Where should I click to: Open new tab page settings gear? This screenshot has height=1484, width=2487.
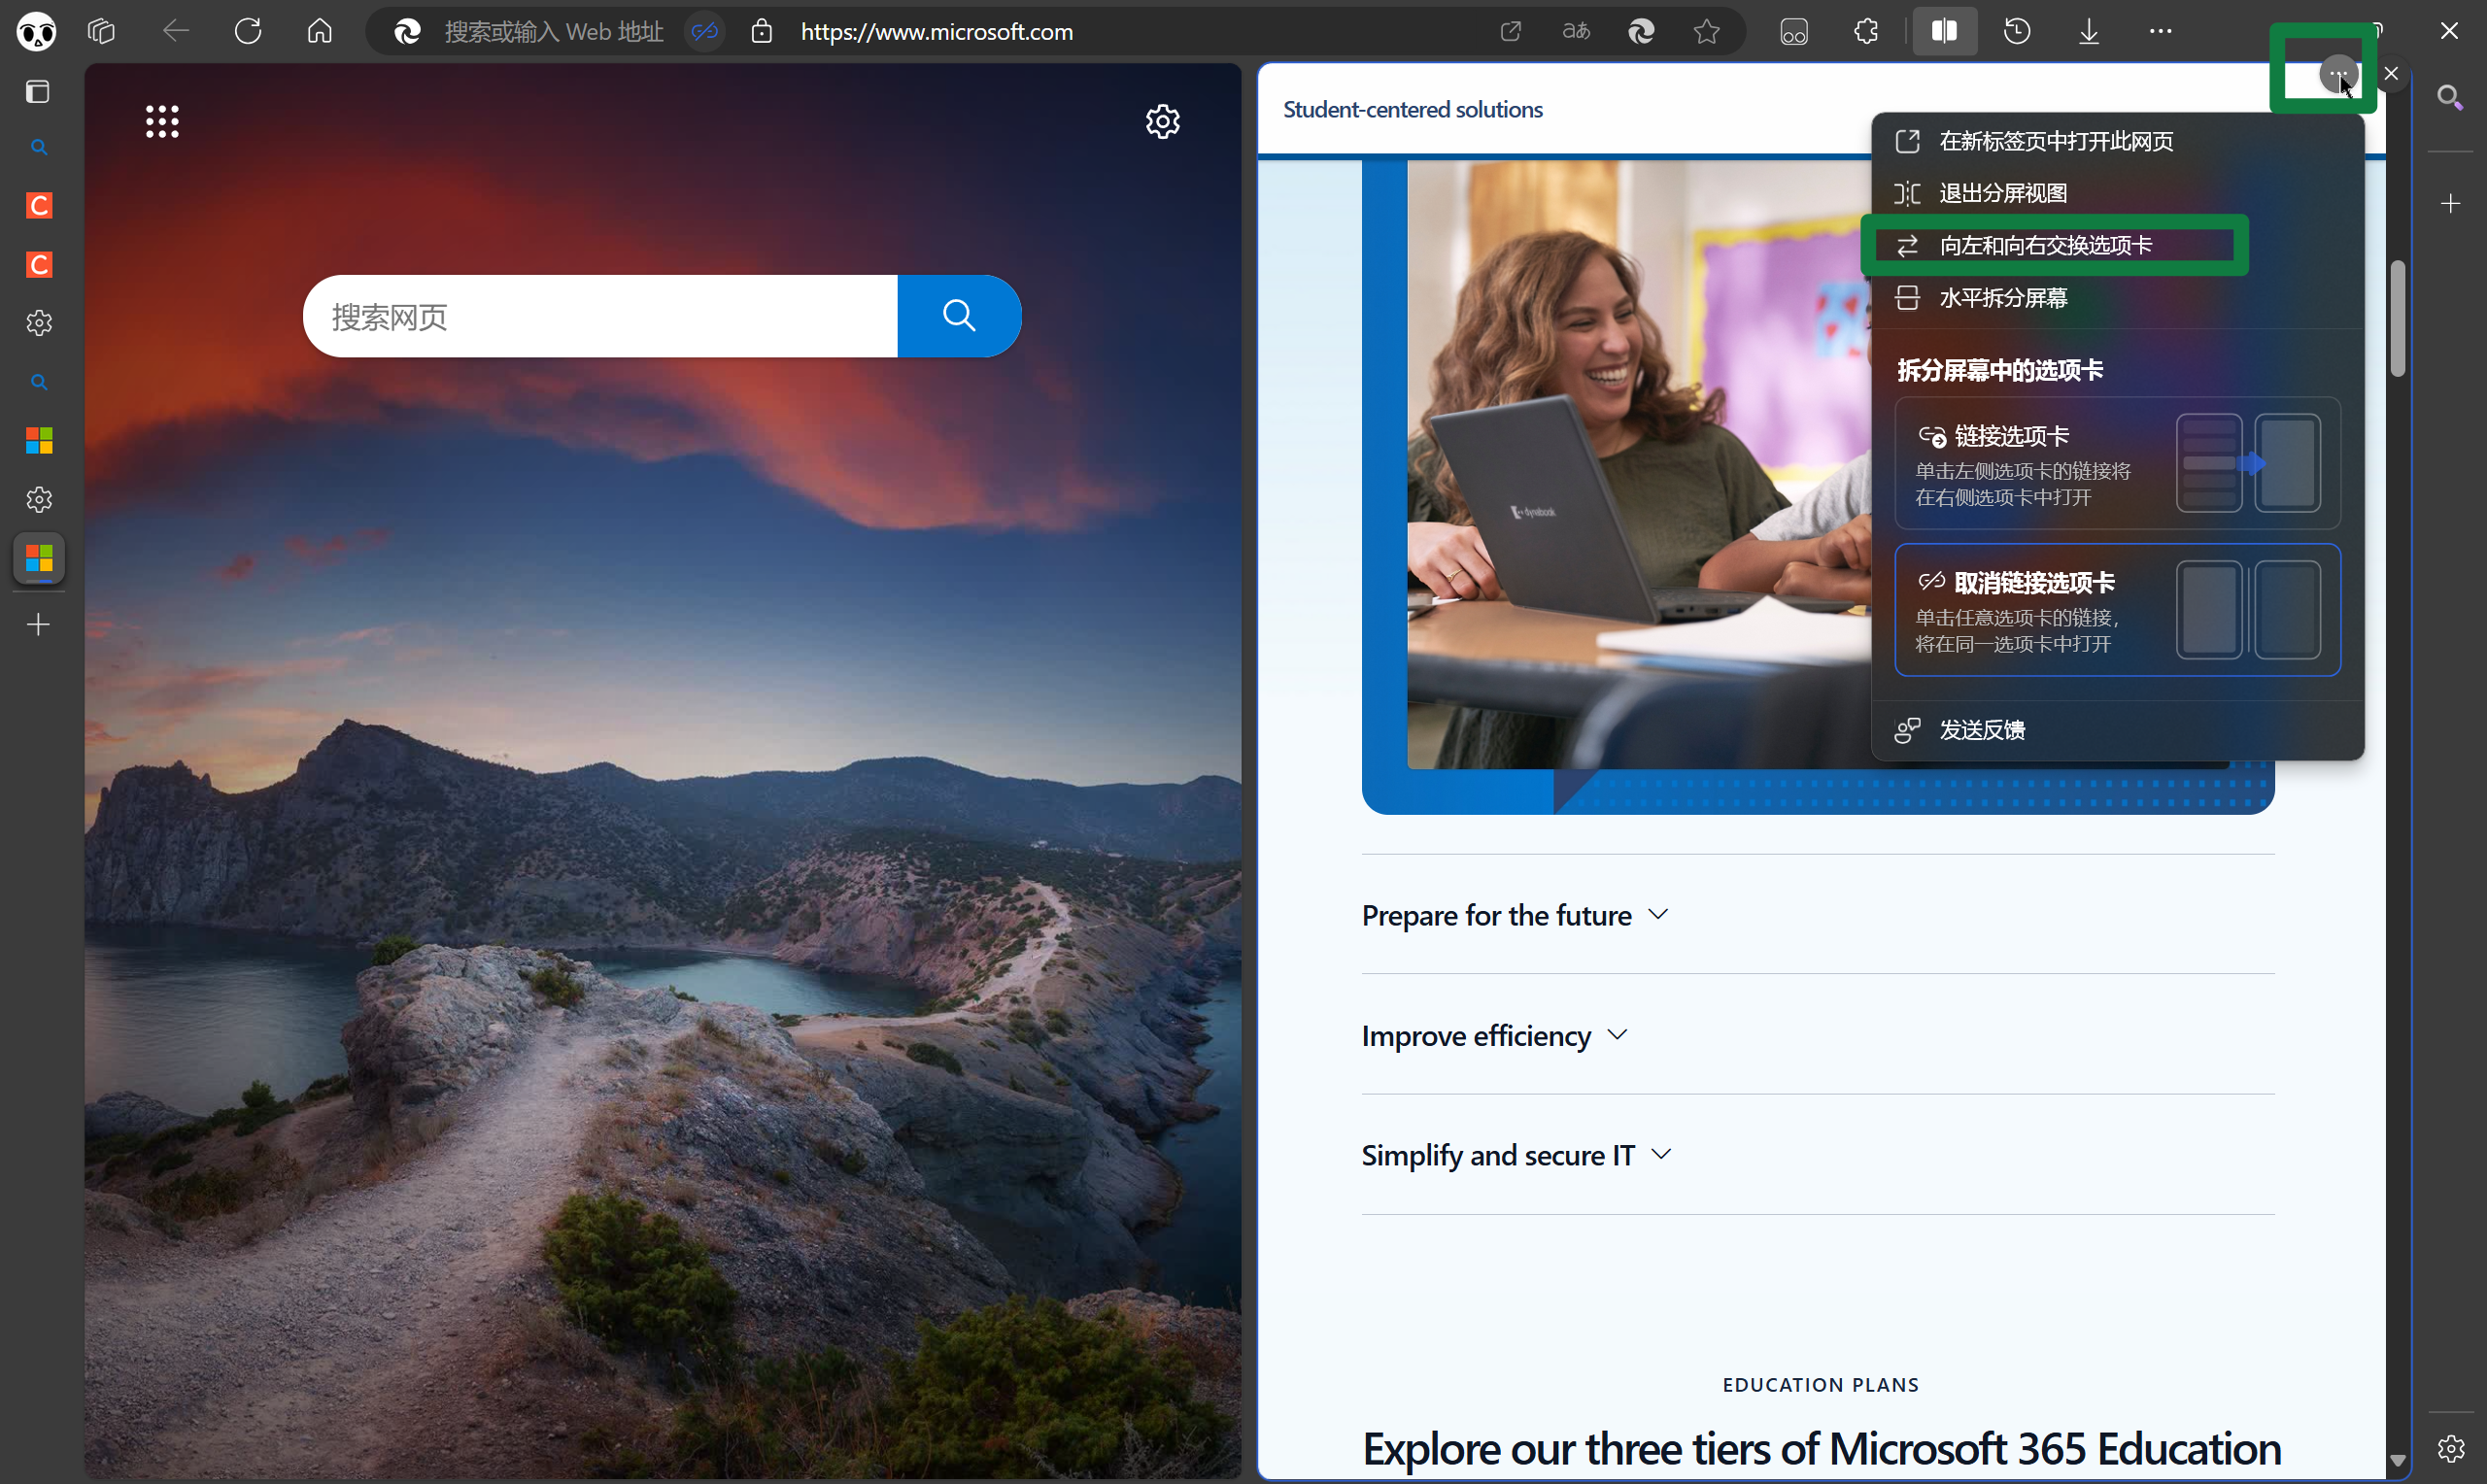pos(1162,122)
